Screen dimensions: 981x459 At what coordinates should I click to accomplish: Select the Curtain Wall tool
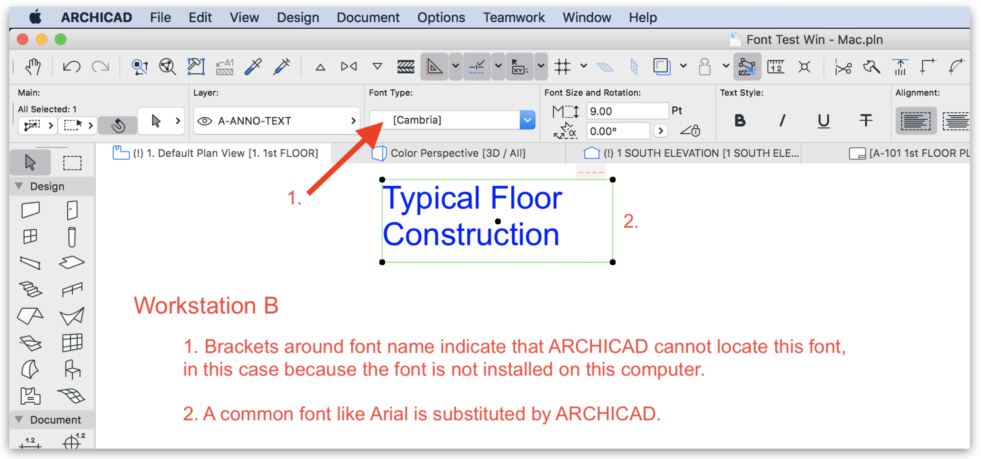coord(72,343)
